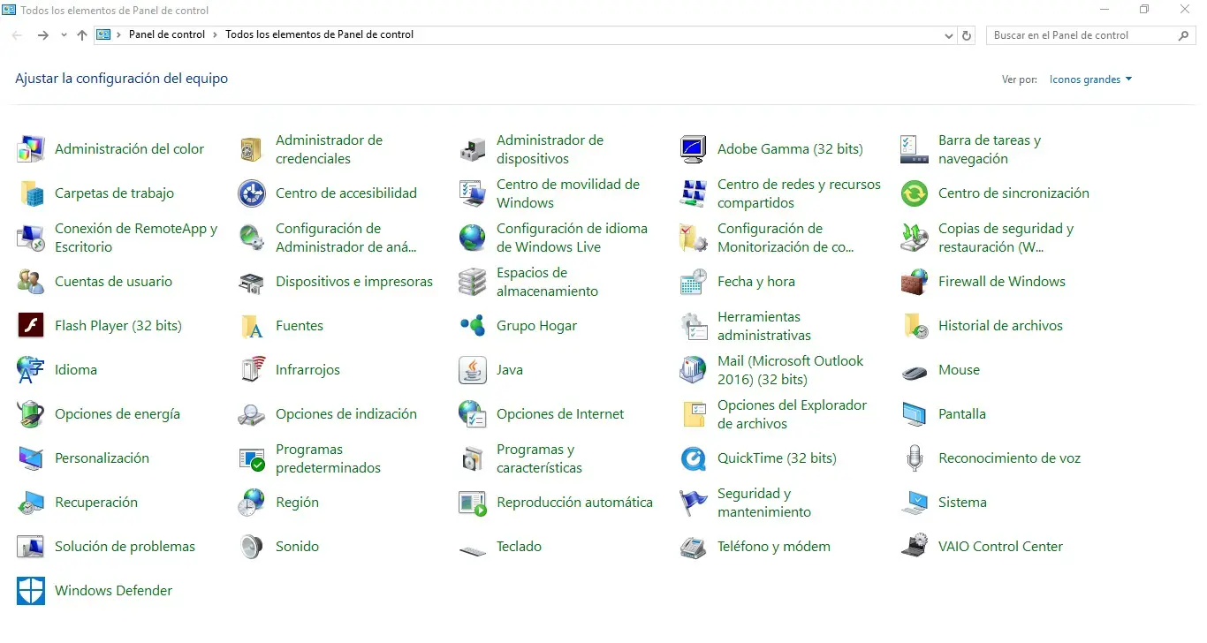
Task: Click the Centro de redes y recursos compartidos icon
Action: 694,193
